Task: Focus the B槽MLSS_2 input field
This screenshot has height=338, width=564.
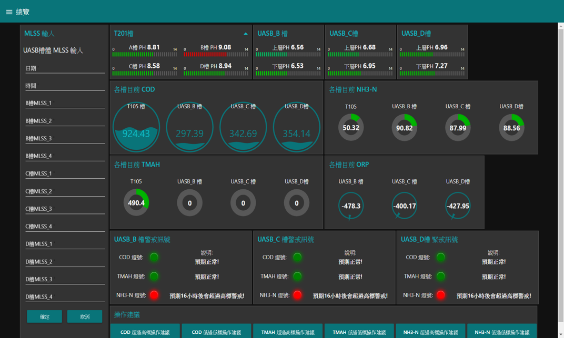Action: click(x=65, y=121)
